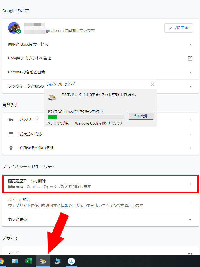Screen dimensions: 200x267
Task: Click the cleanup progress bar
Action: [x=86, y=117]
